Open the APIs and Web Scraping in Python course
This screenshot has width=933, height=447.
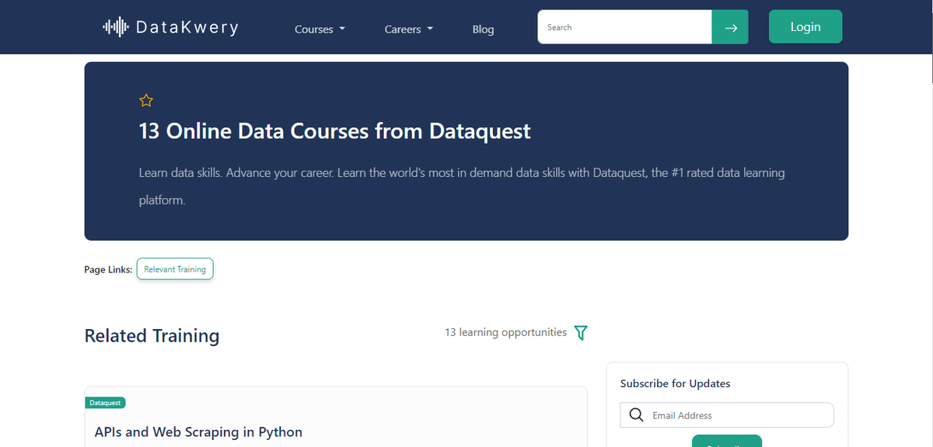click(x=198, y=432)
